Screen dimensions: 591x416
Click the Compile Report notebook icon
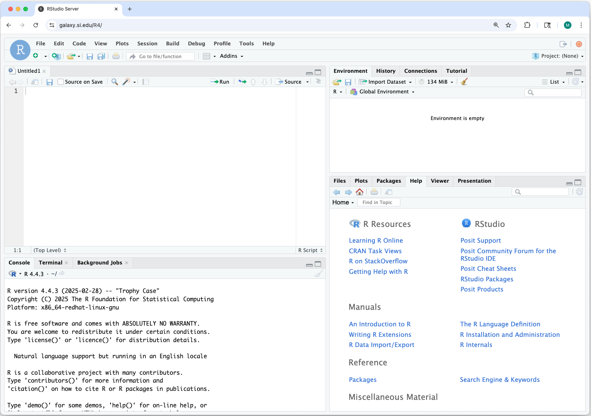[146, 82]
